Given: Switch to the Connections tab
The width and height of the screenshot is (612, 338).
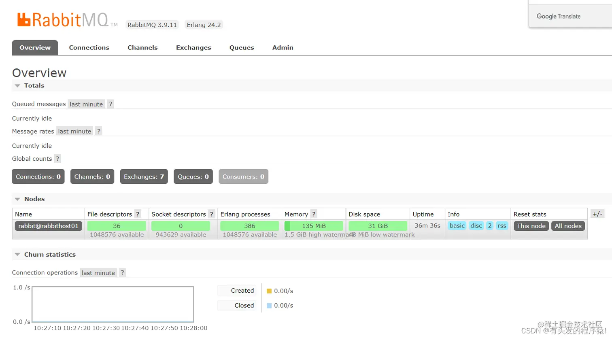Looking at the screenshot, I should pyautogui.click(x=89, y=47).
